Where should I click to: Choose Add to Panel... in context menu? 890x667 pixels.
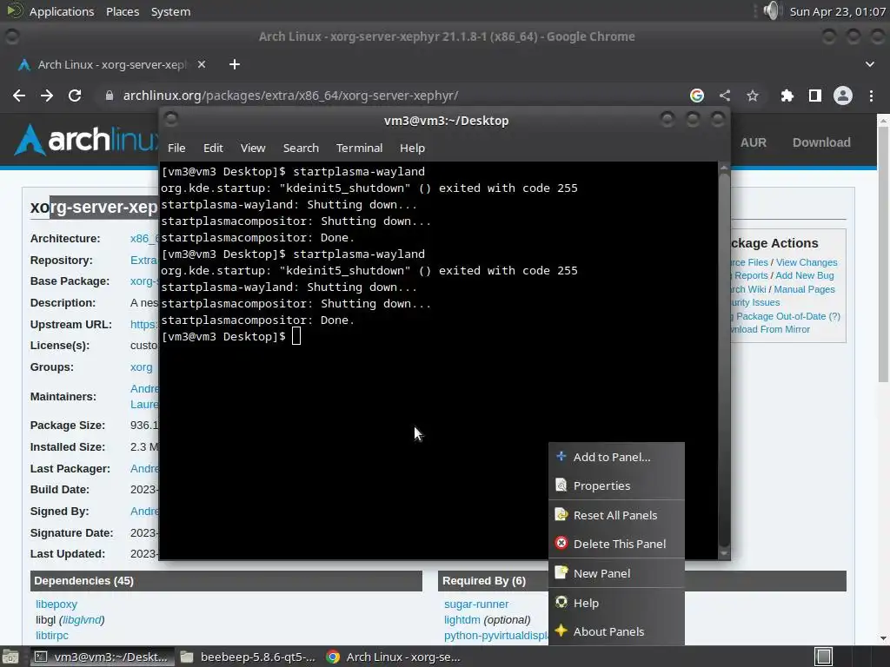(x=616, y=457)
